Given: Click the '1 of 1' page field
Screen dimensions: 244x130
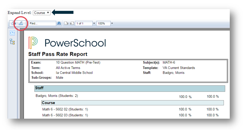Looking at the screenshot, I should (84, 24).
